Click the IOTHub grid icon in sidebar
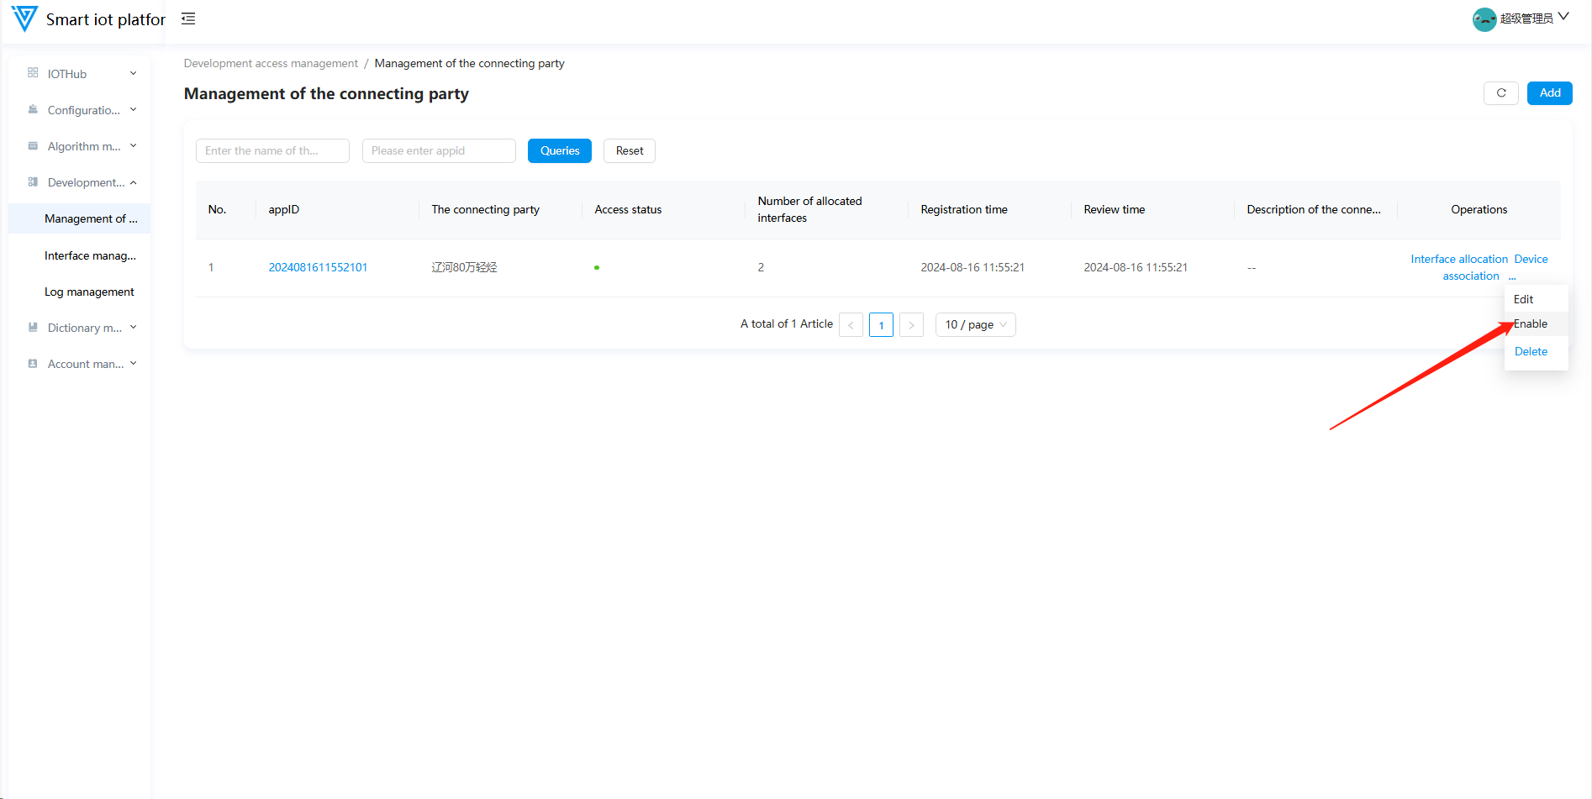The height and width of the screenshot is (799, 1592). [33, 73]
